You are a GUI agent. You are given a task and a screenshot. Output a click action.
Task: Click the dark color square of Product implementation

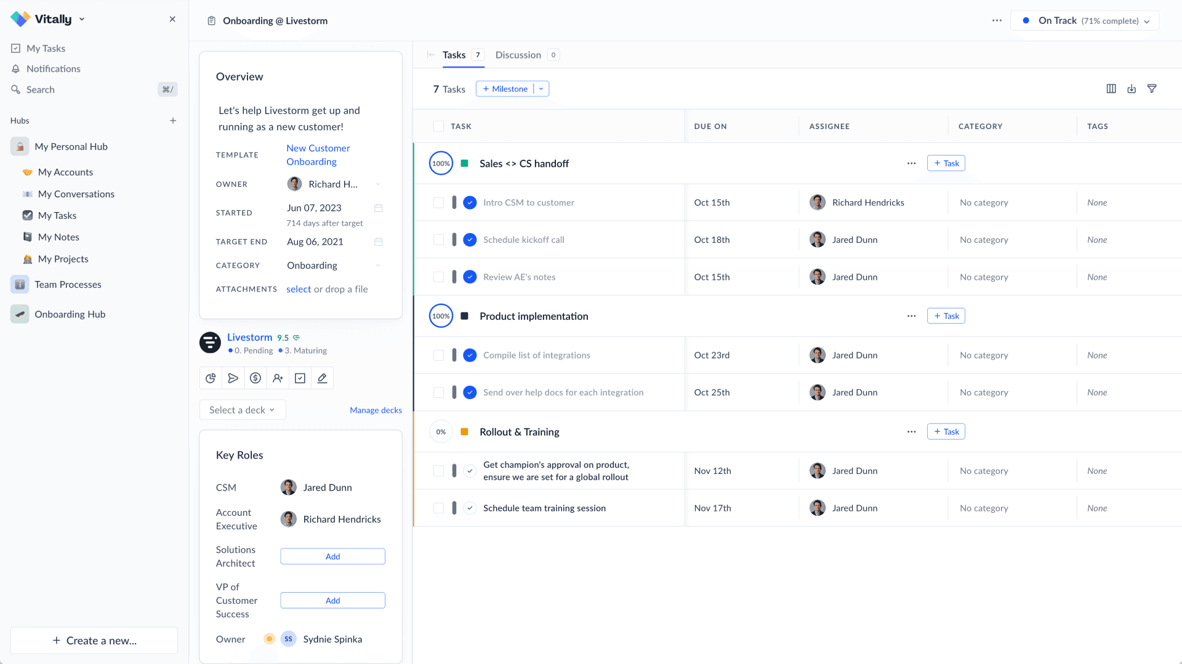[465, 316]
